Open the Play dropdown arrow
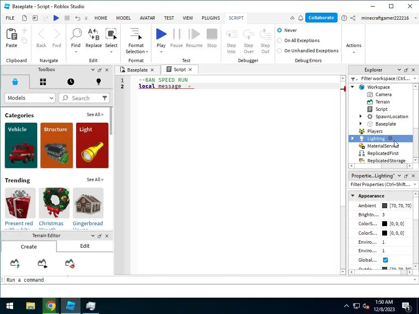419x314 pixels. 161,52
